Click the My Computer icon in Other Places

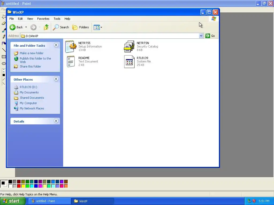16,103
